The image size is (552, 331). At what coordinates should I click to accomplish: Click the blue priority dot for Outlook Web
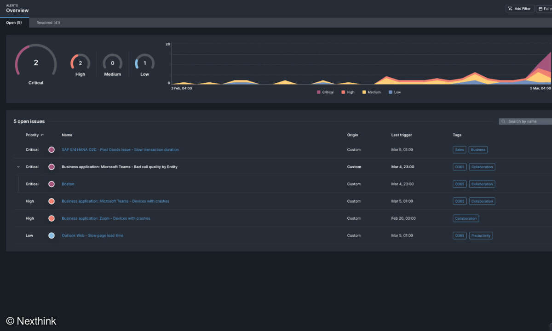52,235
